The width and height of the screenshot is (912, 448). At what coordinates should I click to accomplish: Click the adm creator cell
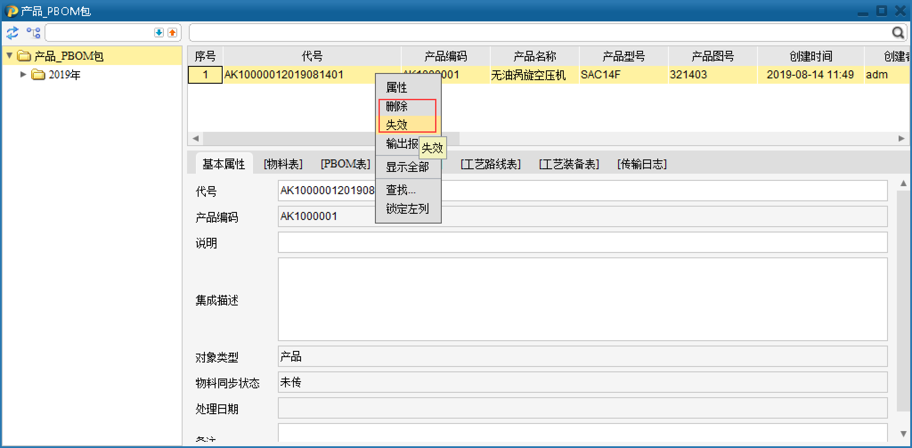click(888, 75)
